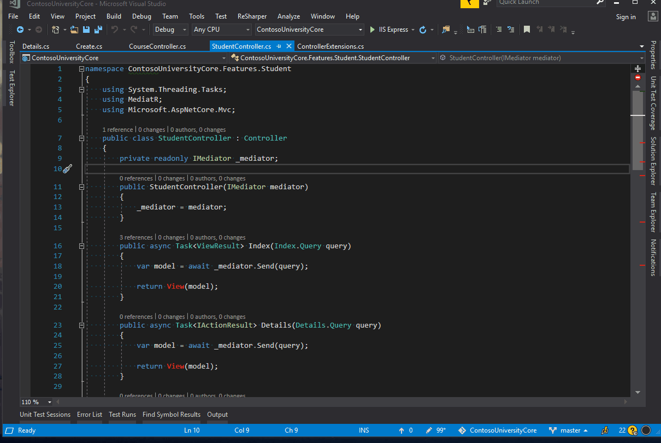Switch to the ControllerExtensions.cs tab
The width and height of the screenshot is (661, 443).
[x=330, y=46]
